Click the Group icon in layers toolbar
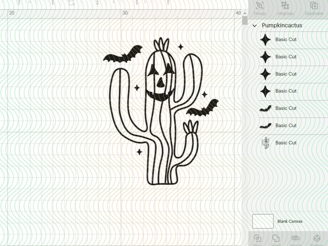The image size is (328, 246). click(259, 6)
